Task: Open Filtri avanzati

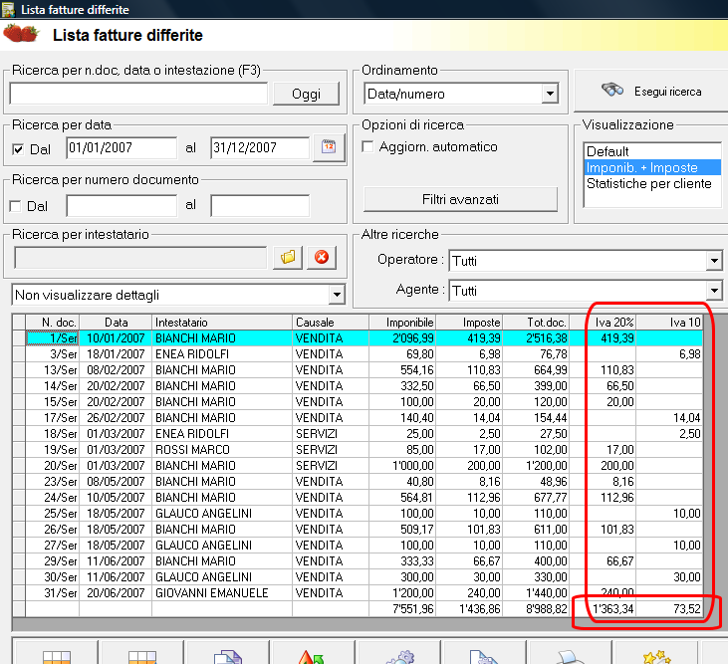Action: point(459,199)
